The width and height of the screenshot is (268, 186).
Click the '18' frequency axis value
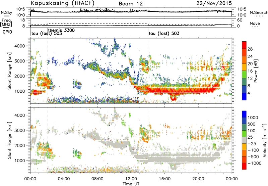[x=23, y=20]
